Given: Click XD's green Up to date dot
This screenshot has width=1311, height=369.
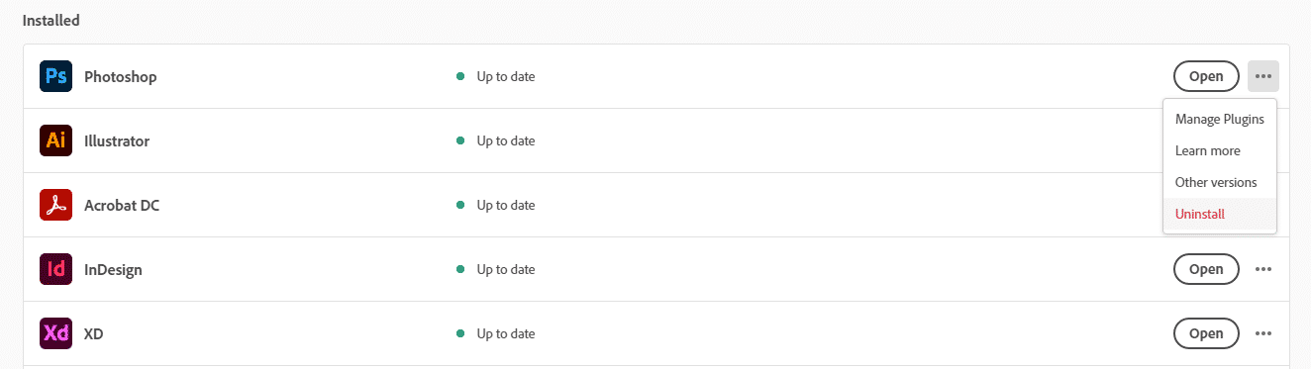Looking at the screenshot, I should tap(460, 333).
